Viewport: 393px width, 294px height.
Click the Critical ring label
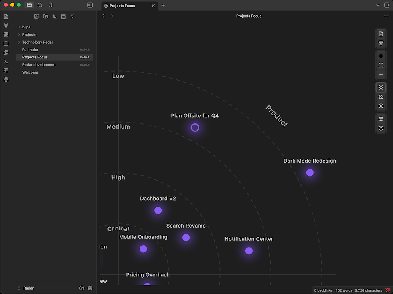point(118,228)
